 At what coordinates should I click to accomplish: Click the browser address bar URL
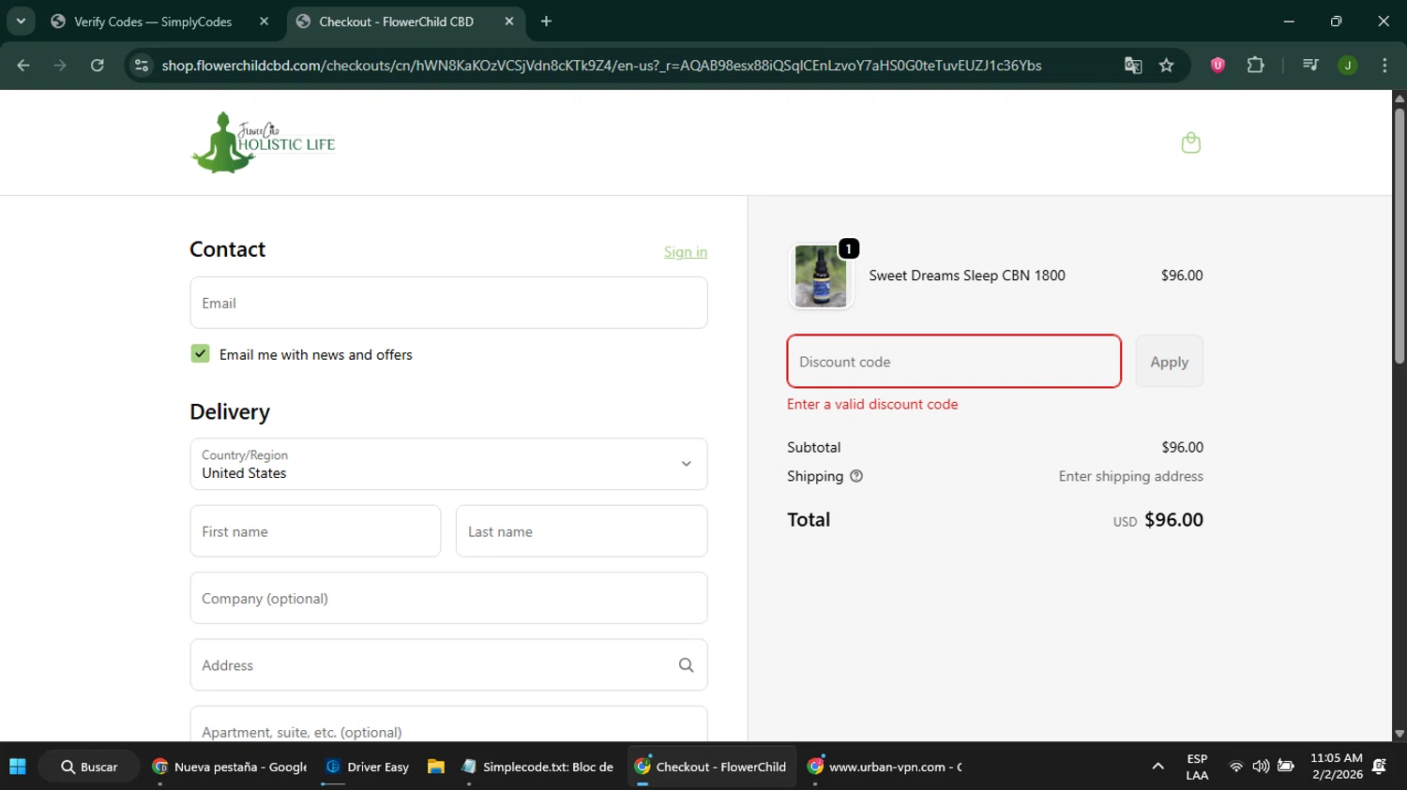(x=601, y=66)
